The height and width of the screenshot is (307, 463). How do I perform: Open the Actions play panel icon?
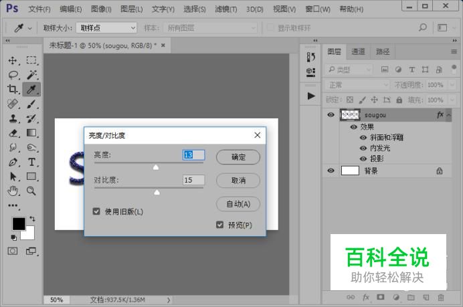click(x=310, y=96)
